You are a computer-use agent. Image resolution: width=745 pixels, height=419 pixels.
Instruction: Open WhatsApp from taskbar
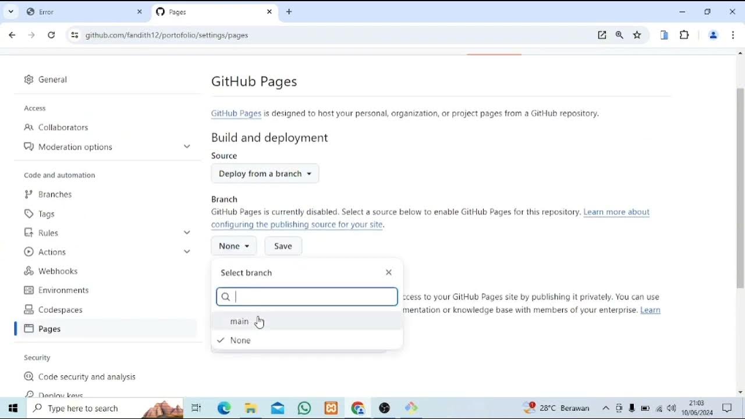click(x=304, y=408)
